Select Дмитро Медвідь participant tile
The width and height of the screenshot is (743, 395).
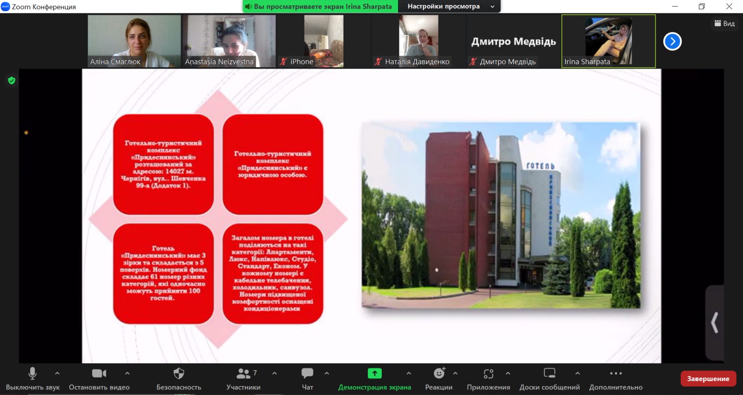click(x=513, y=41)
